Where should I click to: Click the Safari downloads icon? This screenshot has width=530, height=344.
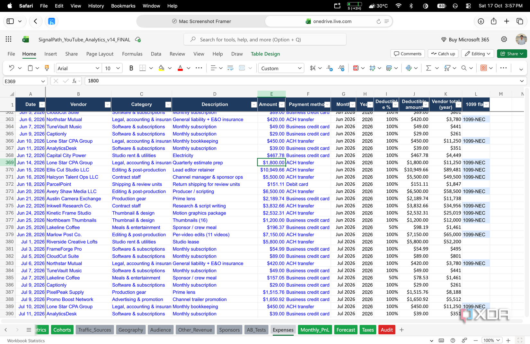click(481, 21)
